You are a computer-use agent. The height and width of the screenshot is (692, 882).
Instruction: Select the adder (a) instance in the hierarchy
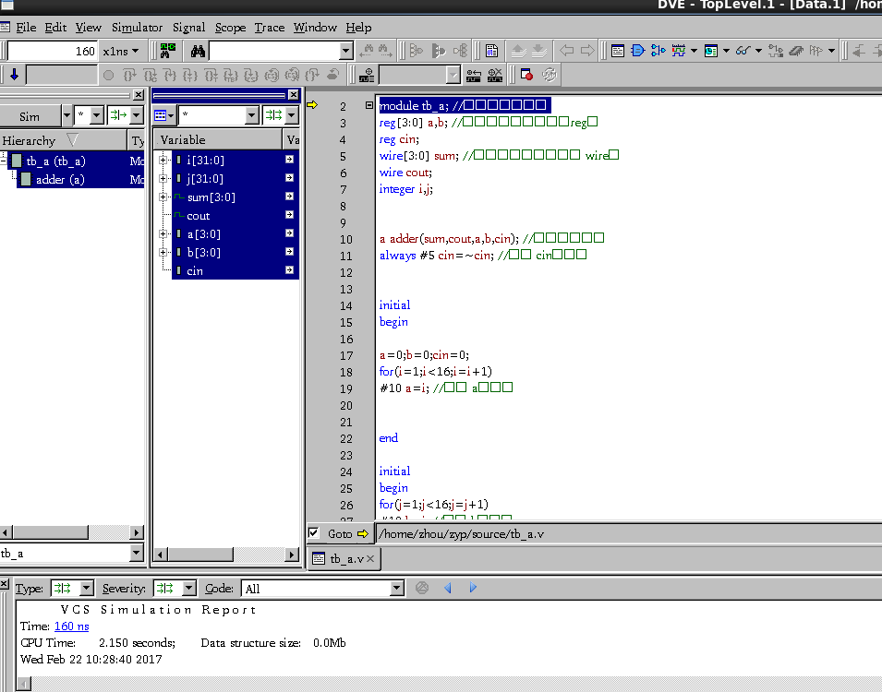tap(60, 179)
